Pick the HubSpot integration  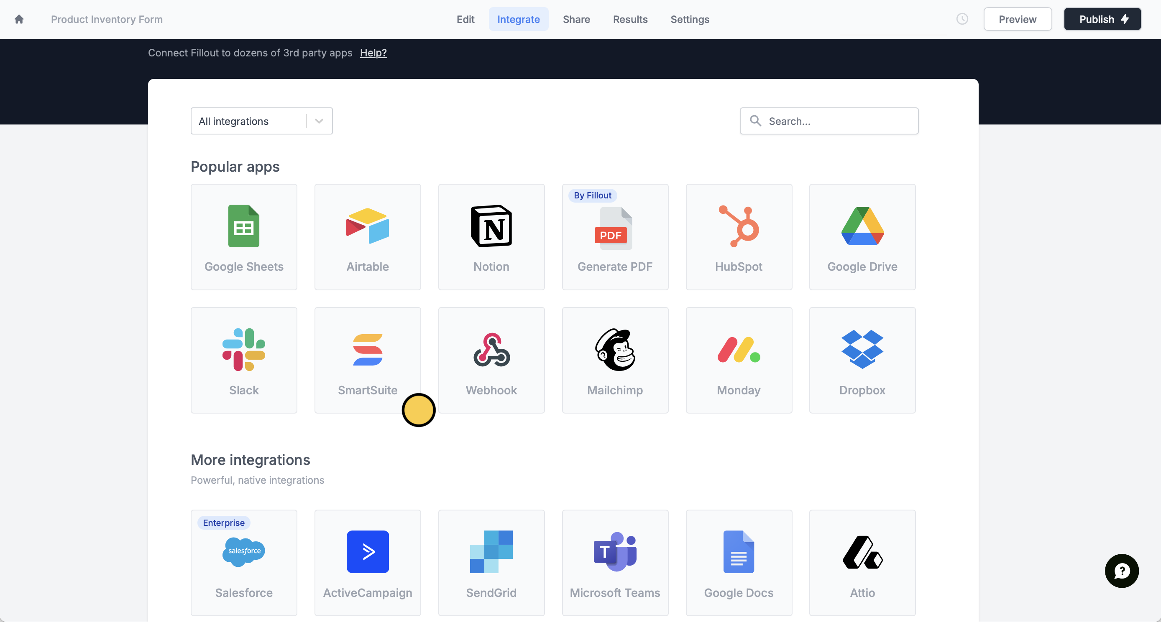click(x=739, y=237)
